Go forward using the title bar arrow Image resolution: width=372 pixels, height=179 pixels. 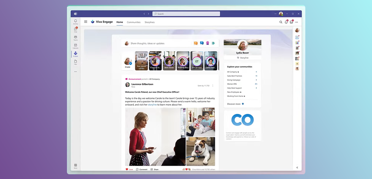(x=149, y=14)
